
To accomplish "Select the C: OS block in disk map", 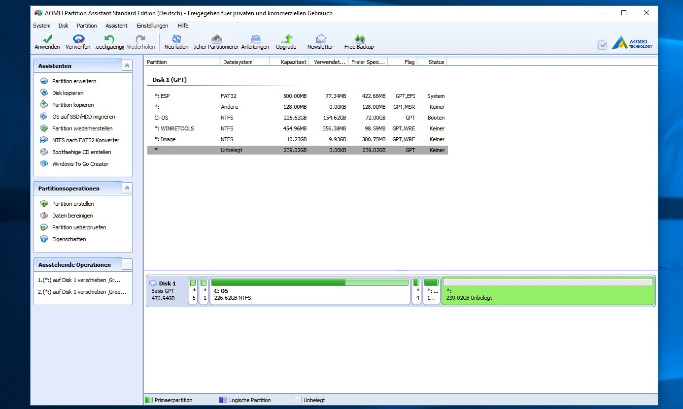I will [310, 291].
